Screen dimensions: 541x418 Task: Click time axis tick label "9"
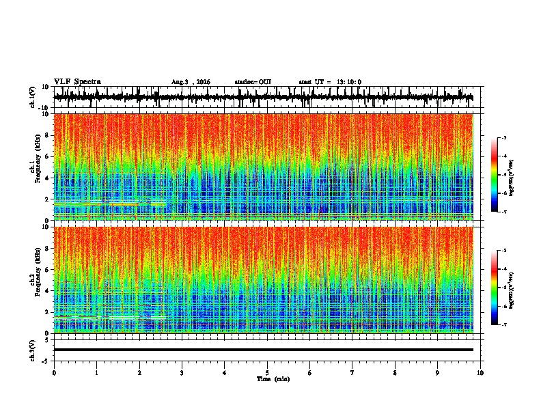[437, 373]
